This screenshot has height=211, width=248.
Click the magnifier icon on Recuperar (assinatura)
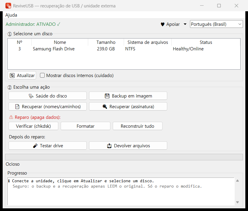coord(105,107)
